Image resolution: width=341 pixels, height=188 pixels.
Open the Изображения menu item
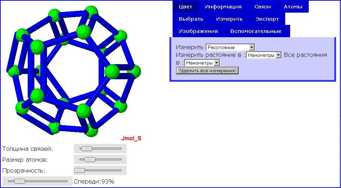198,31
